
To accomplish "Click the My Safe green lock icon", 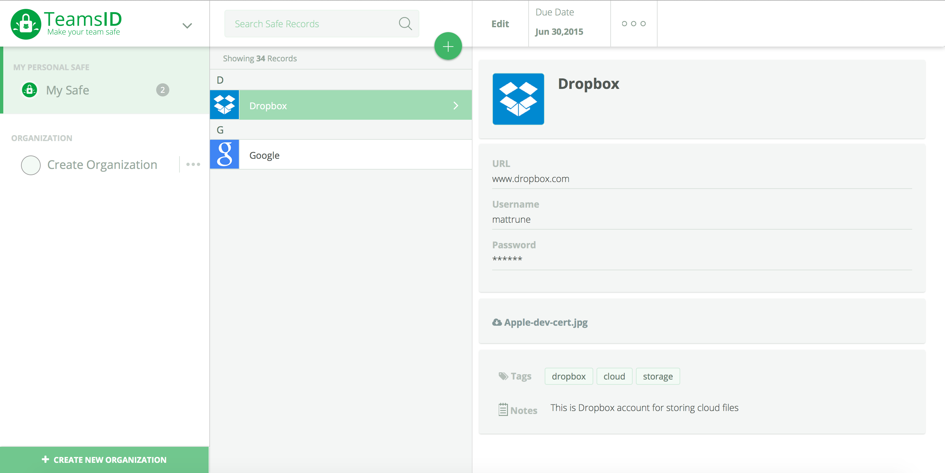I will (x=29, y=90).
